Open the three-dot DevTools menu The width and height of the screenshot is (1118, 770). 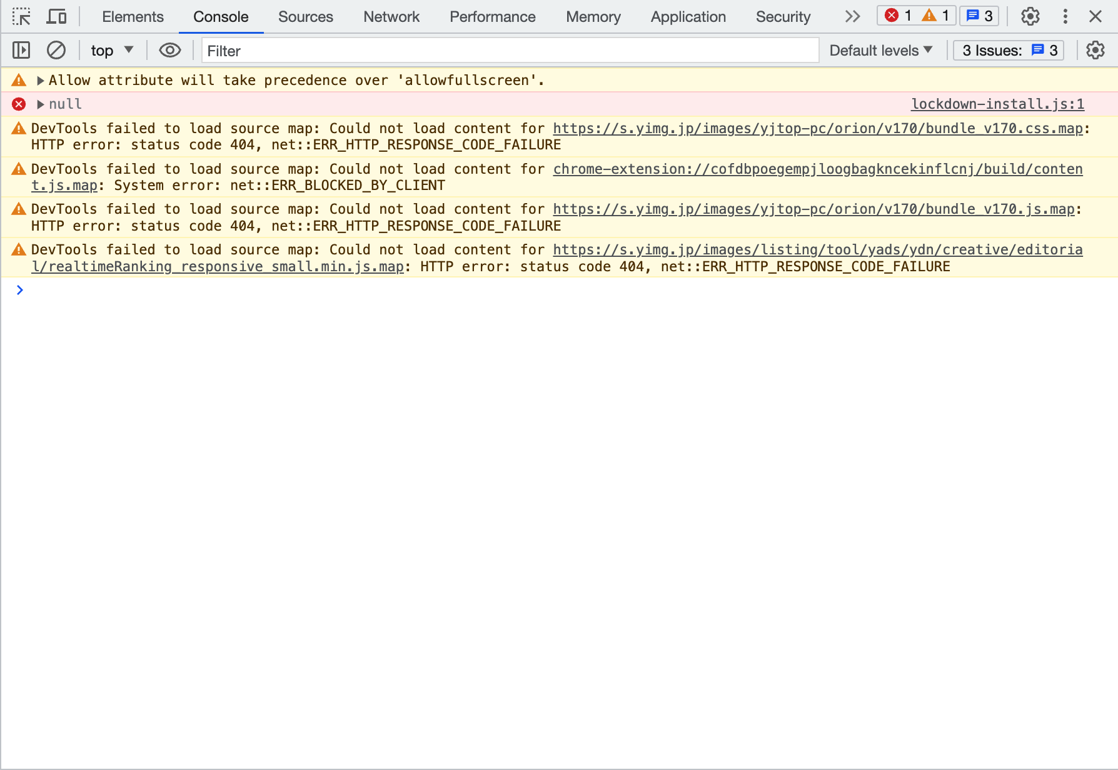(1065, 17)
